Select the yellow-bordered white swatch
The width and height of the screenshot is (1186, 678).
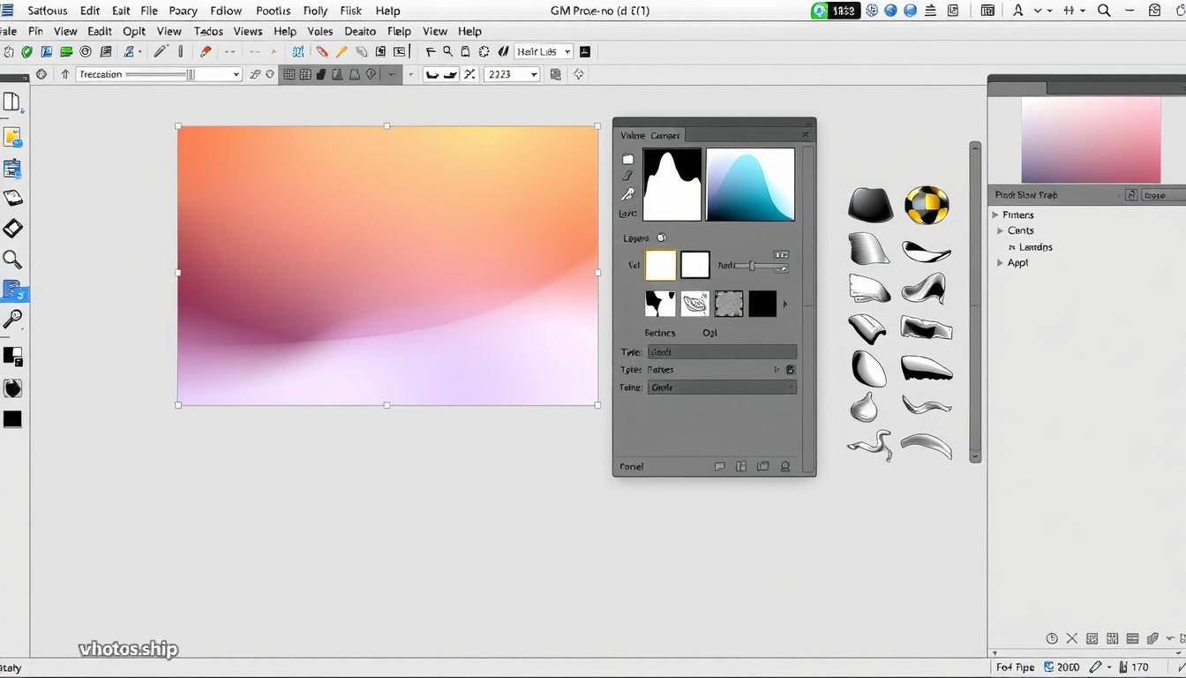(x=661, y=265)
